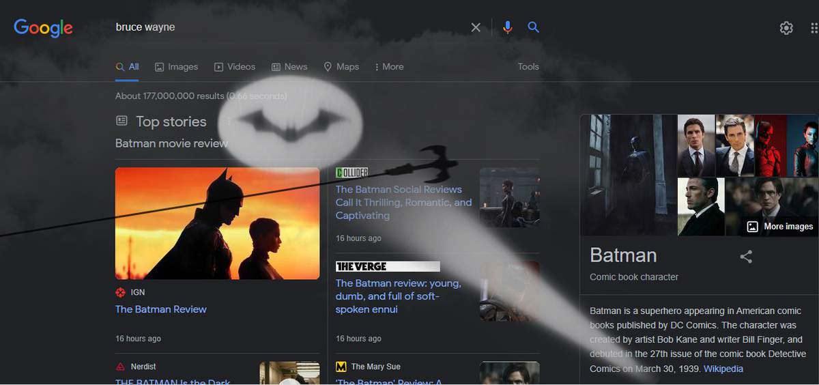Select the All results tab
The image size is (819, 385).
click(x=128, y=67)
